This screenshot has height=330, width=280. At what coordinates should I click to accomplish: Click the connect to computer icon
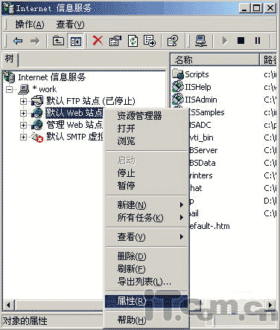pos(200,40)
